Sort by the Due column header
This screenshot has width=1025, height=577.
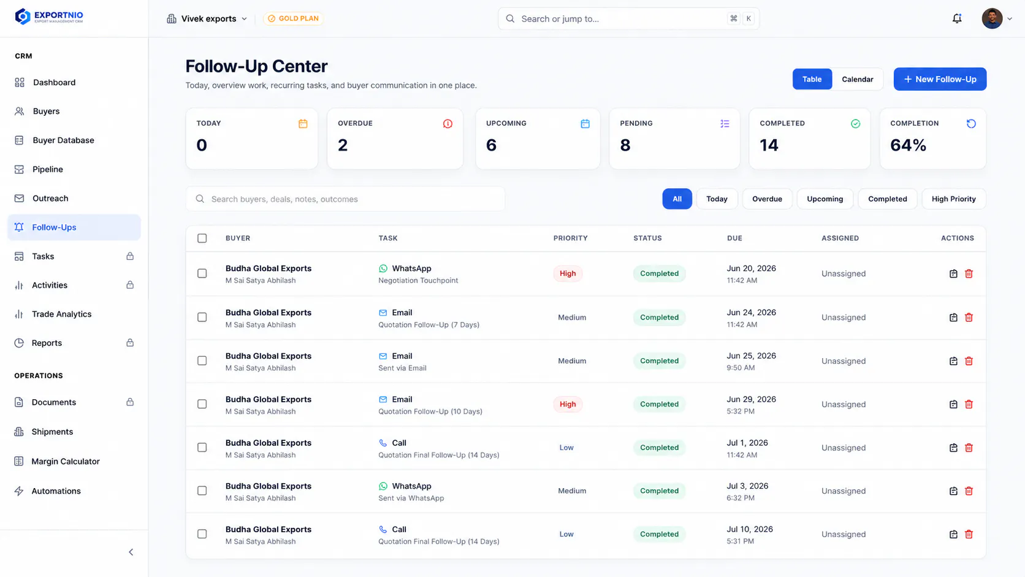[x=734, y=239]
